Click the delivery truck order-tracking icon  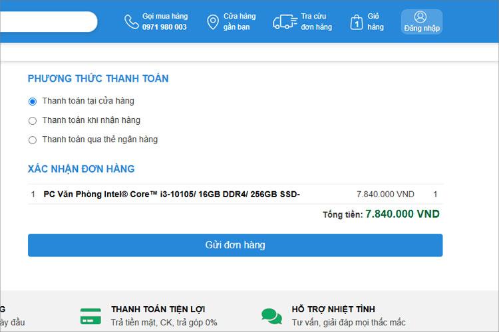pyautogui.click(x=285, y=22)
